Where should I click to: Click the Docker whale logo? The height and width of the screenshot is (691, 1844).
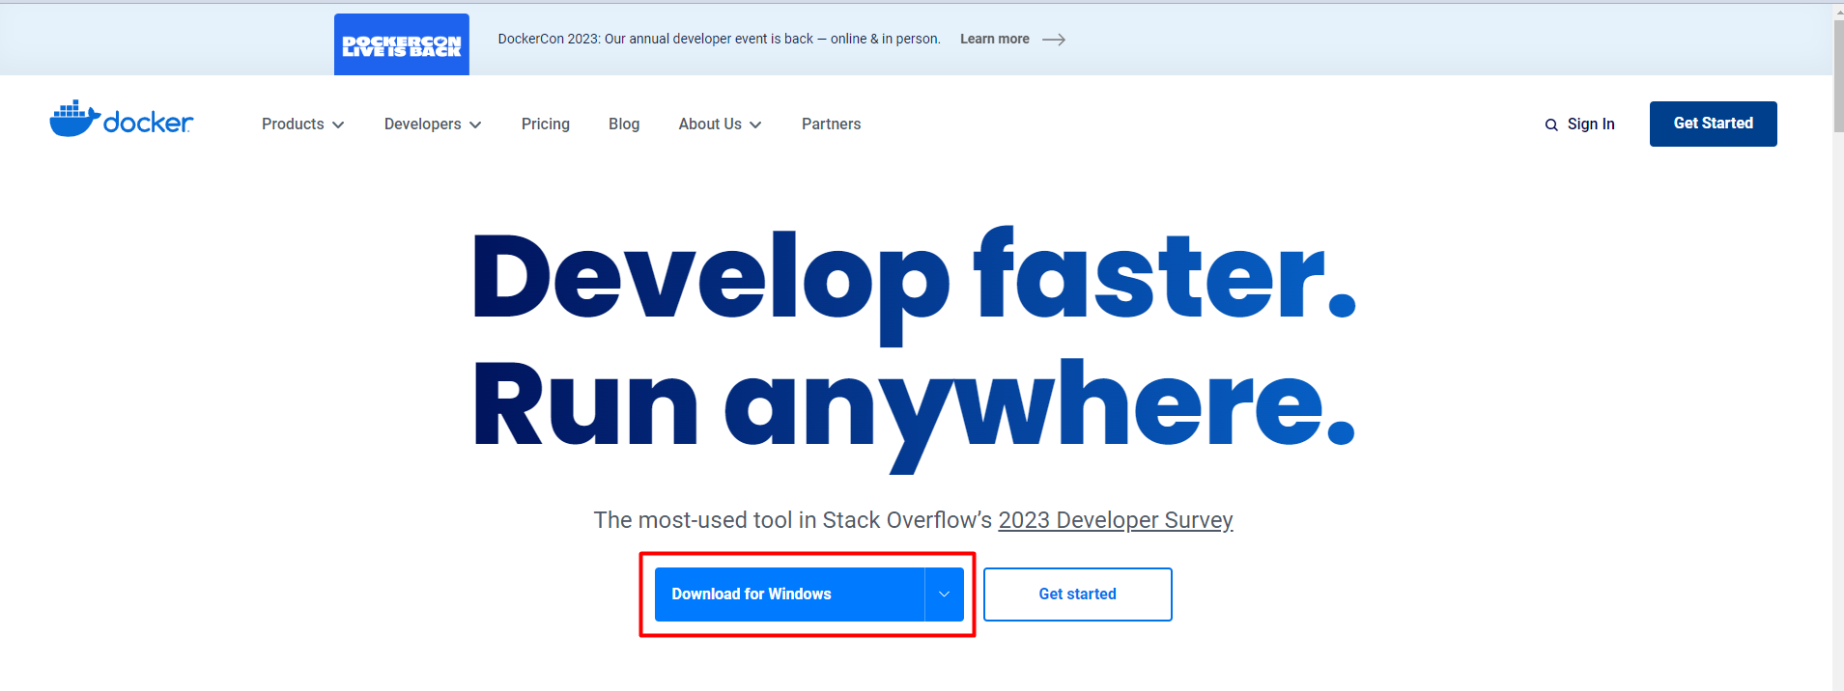122,120
